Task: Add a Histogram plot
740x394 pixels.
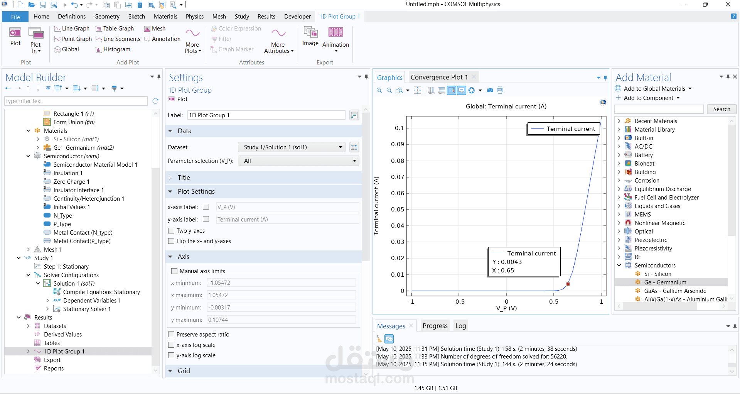Action: click(113, 49)
